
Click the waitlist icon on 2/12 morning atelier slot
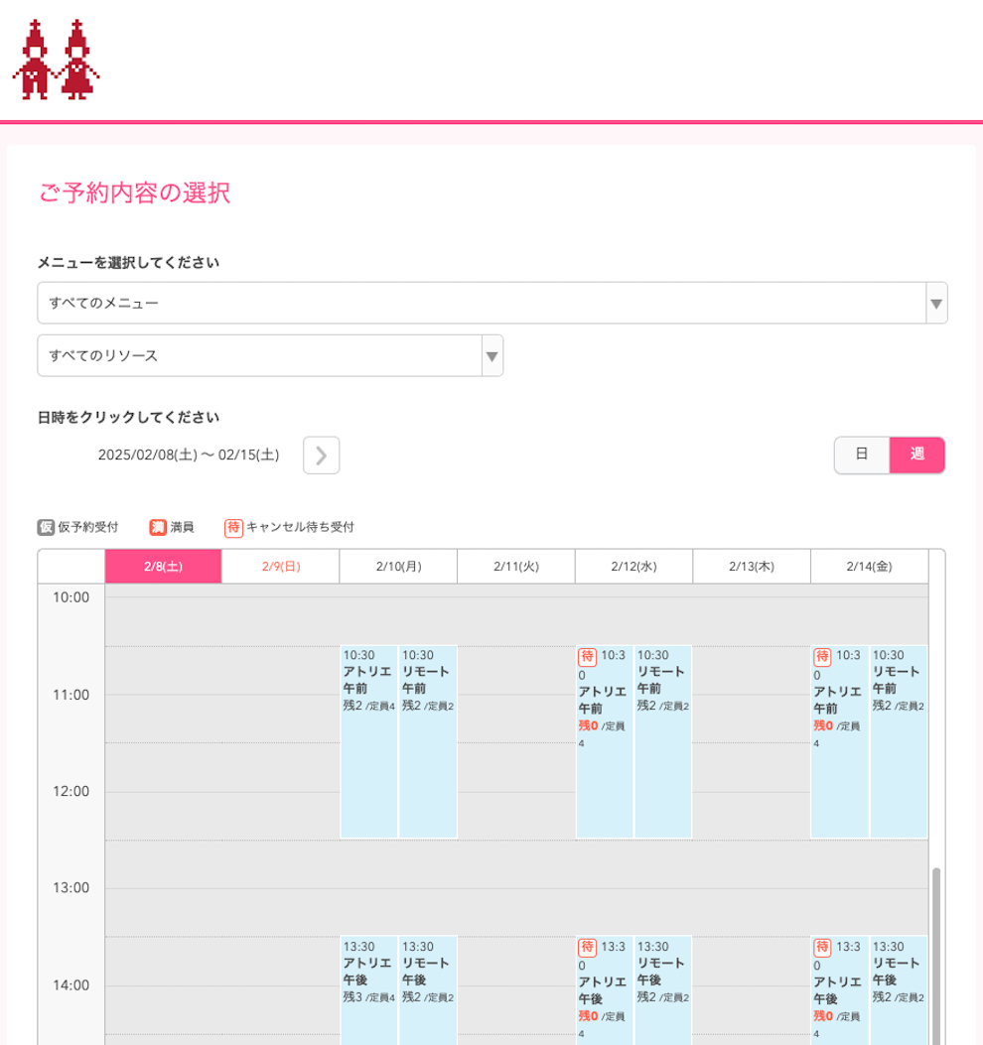(x=587, y=657)
